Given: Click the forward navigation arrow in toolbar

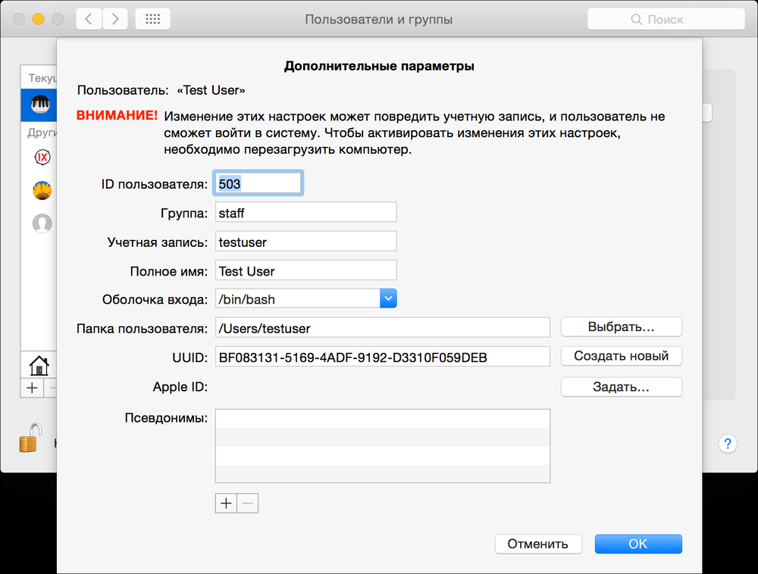Looking at the screenshot, I should [115, 19].
